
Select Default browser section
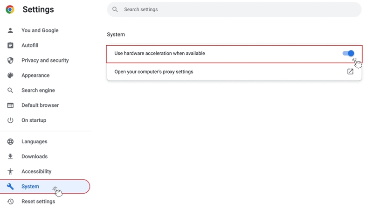pyautogui.click(x=40, y=105)
